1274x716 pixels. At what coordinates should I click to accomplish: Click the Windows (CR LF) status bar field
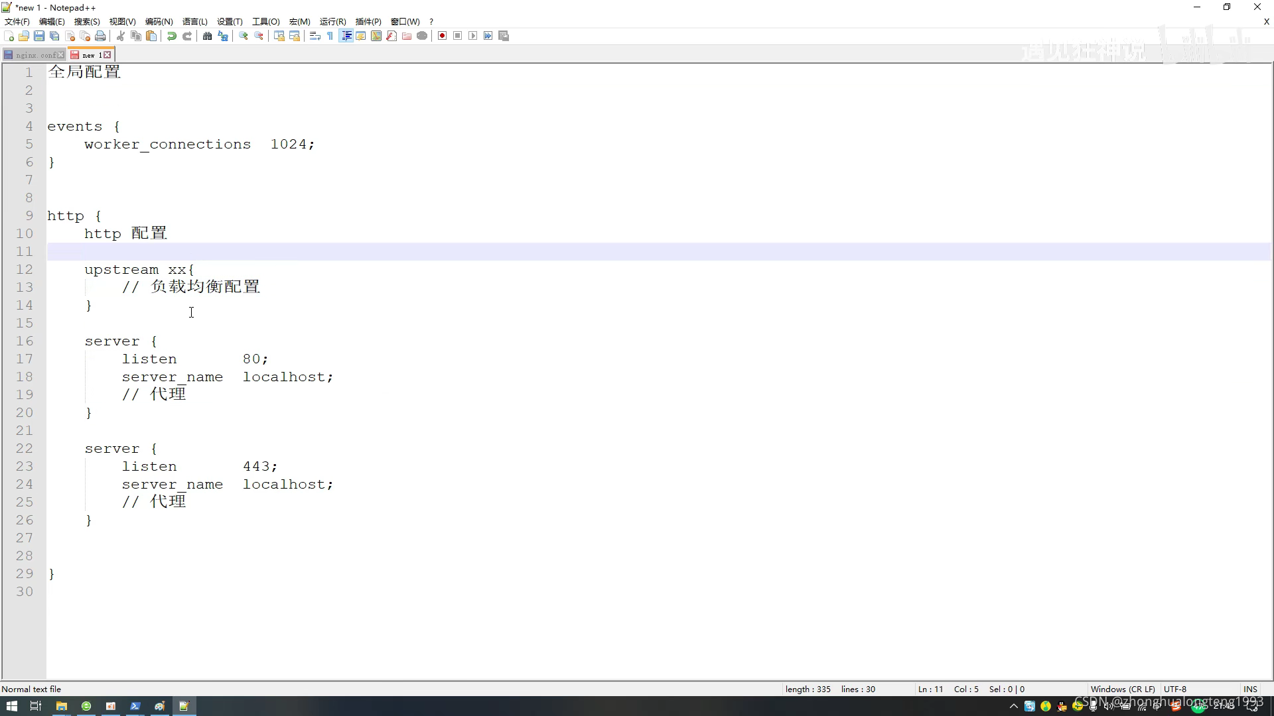[1122, 689]
